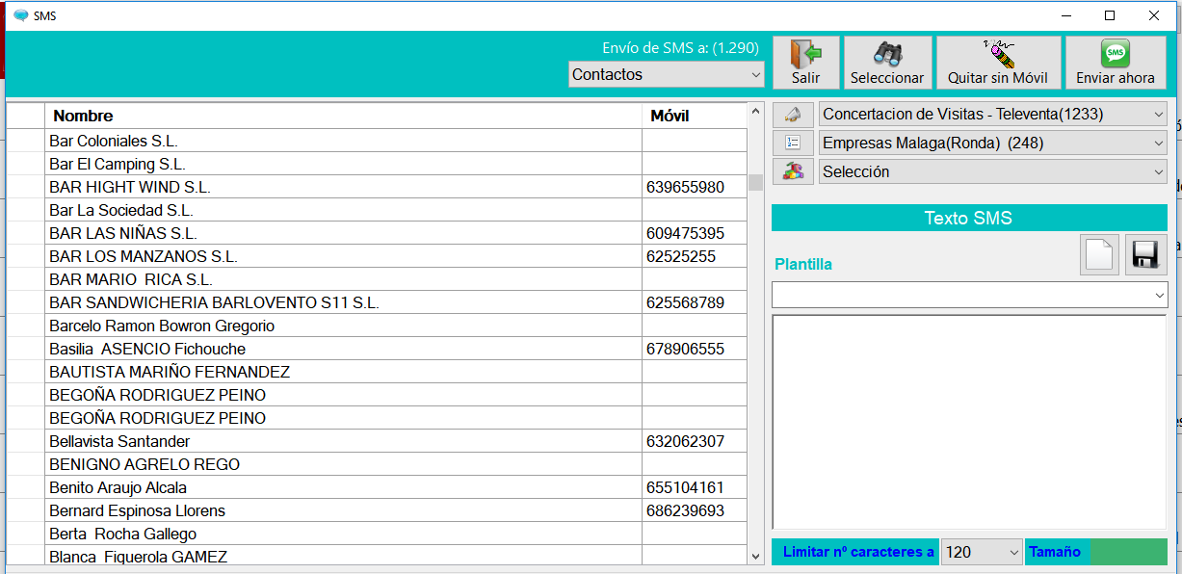Select the BAR HIGHT WIND S.L. row
The height and width of the screenshot is (574, 1182).
click(377, 187)
